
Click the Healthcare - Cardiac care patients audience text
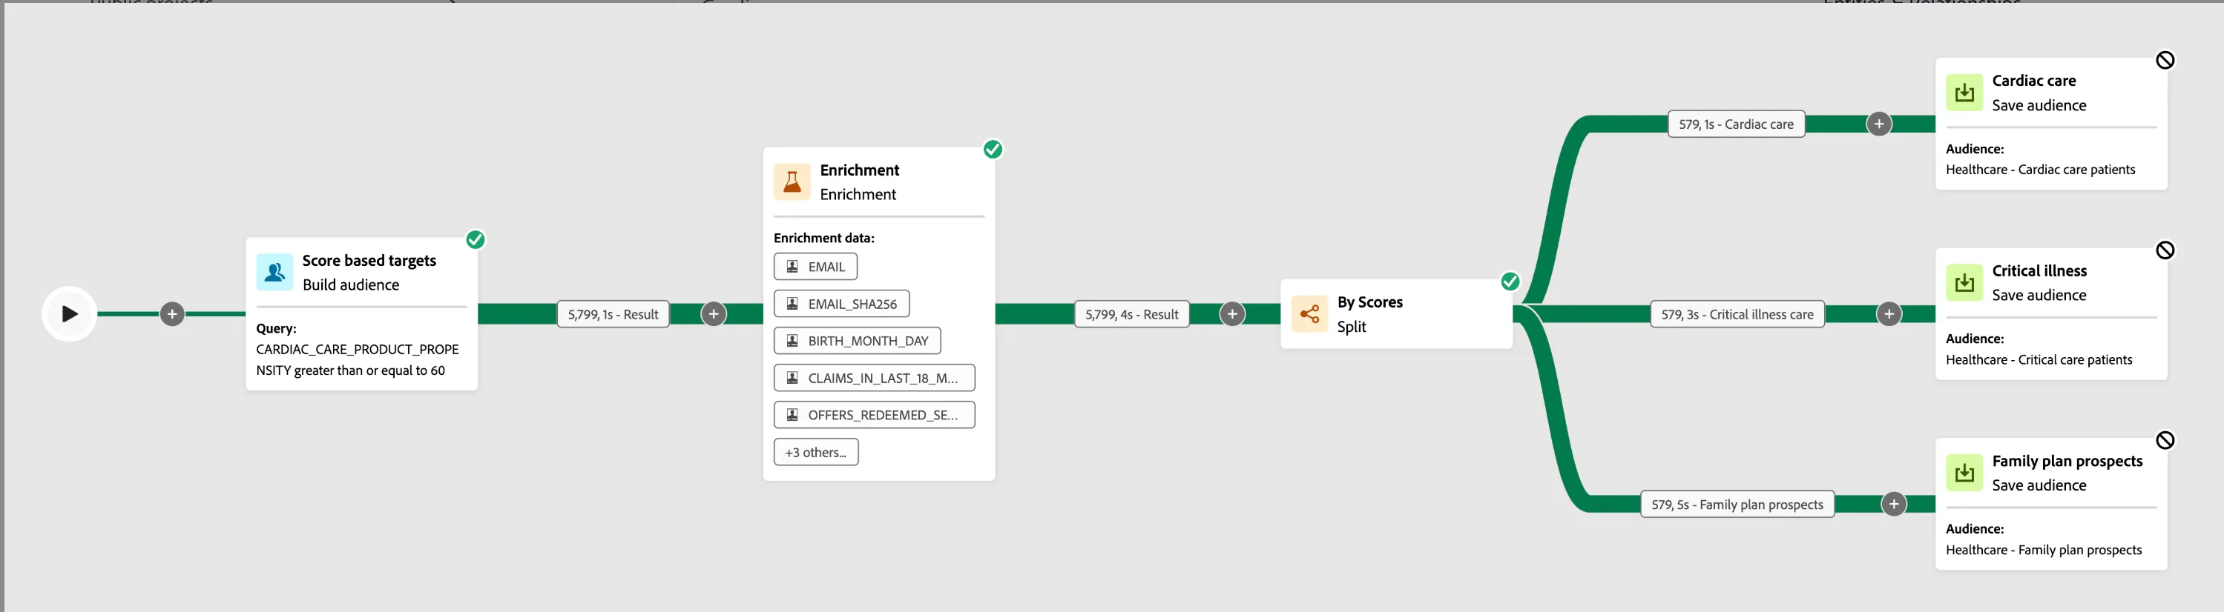click(2040, 170)
